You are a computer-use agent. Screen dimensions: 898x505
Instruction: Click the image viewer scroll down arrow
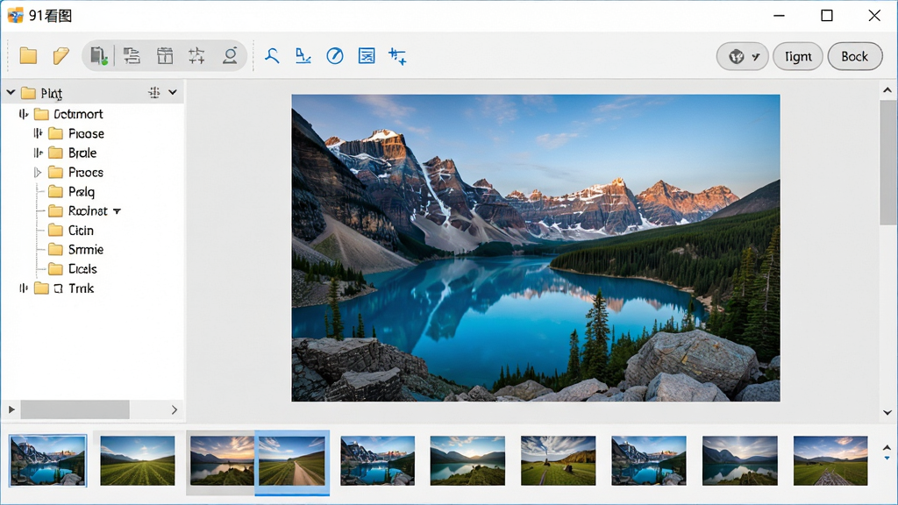point(887,412)
